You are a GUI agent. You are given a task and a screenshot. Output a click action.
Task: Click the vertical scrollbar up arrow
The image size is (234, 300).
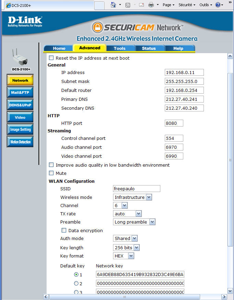tap(230, 56)
